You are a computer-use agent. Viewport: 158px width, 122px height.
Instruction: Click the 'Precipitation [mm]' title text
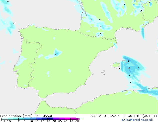pyautogui.click(x=16, y=116)
